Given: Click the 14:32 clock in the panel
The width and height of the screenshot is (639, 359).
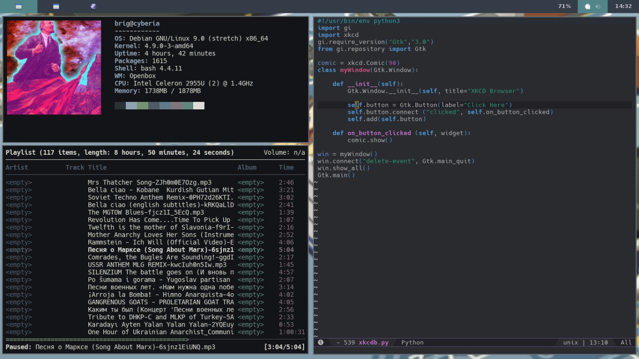Looking at the screenshot, I should (x=623, y=6).
